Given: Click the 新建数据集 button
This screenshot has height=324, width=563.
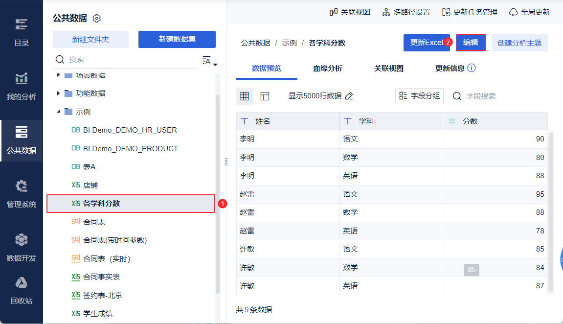Looking at the screenshot, I should [177, 39].
